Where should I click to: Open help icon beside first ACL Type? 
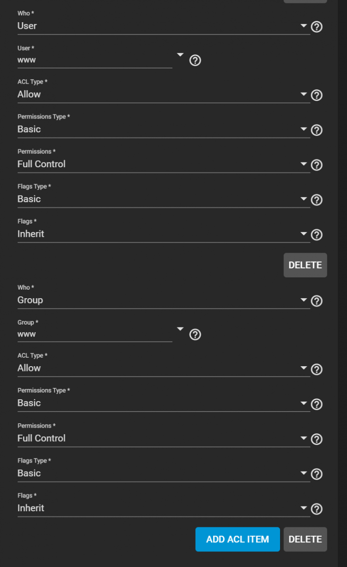[317, 95]
